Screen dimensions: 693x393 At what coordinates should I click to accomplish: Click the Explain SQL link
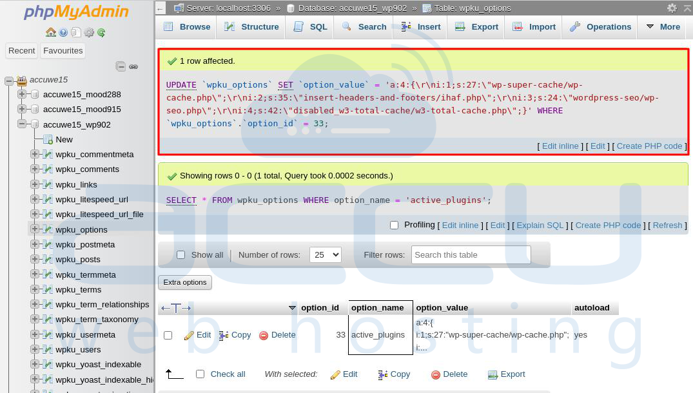click(x=540, y=225)
